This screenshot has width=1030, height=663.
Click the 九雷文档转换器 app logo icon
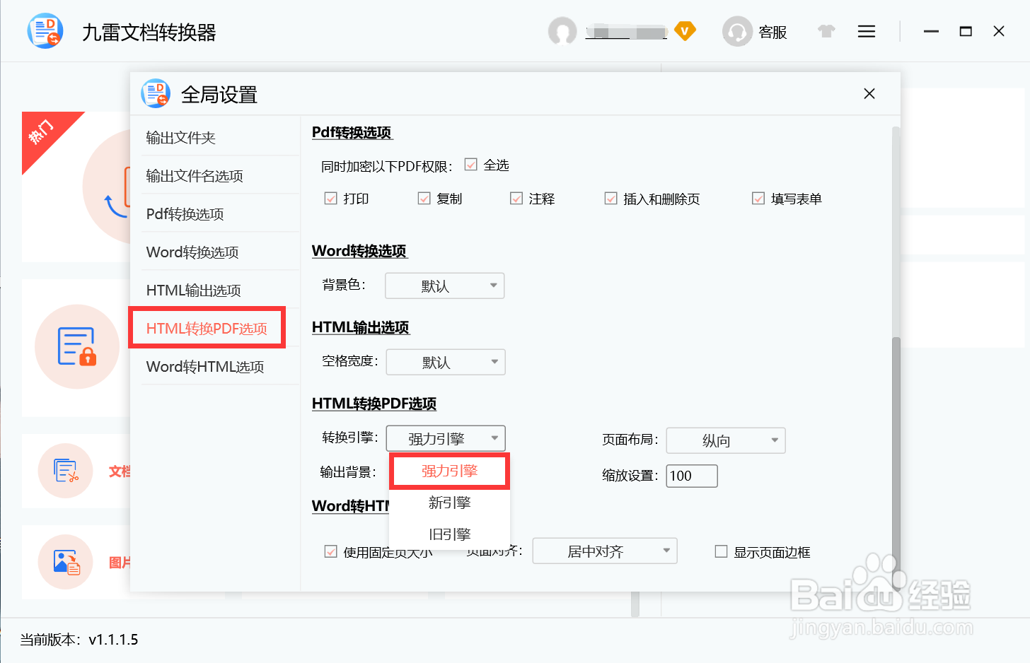coord(45,30)
